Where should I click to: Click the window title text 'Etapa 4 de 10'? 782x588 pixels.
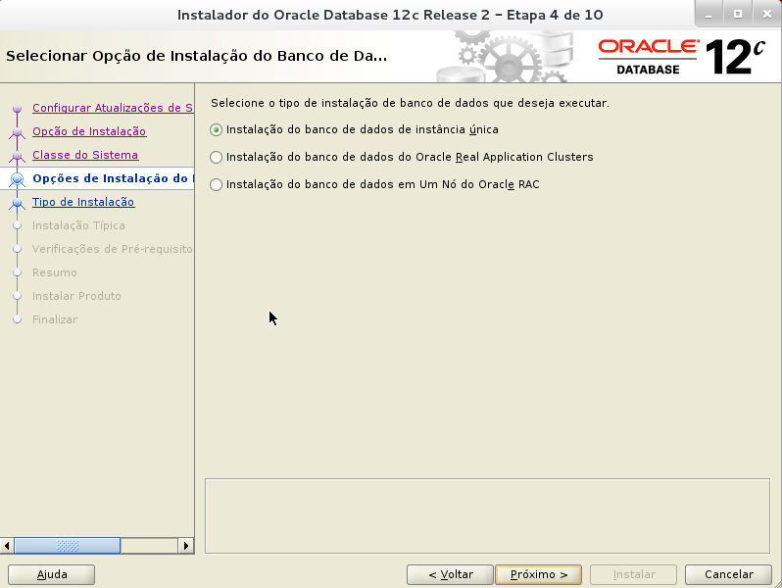click(555, 15)
